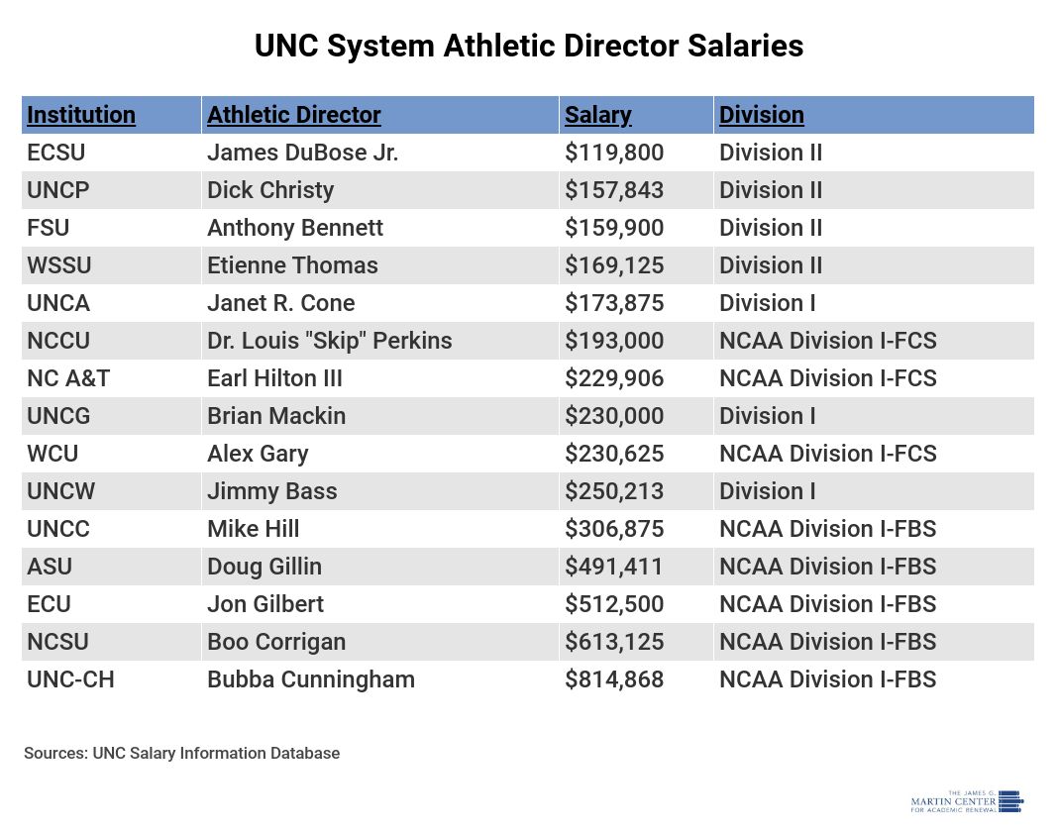Select Janet R. Cone's name
Screen dimensions: 1058x833
click(x=280, y=303)
